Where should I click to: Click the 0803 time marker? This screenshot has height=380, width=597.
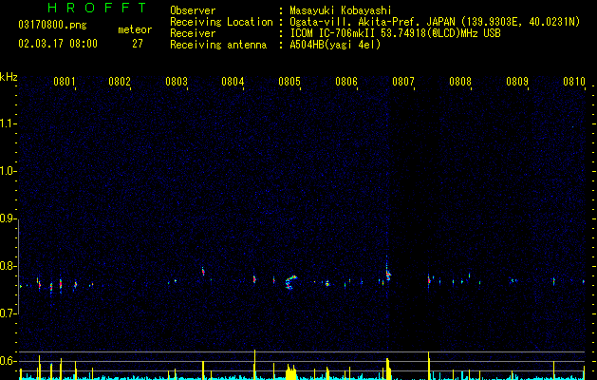tap(177, 82)
